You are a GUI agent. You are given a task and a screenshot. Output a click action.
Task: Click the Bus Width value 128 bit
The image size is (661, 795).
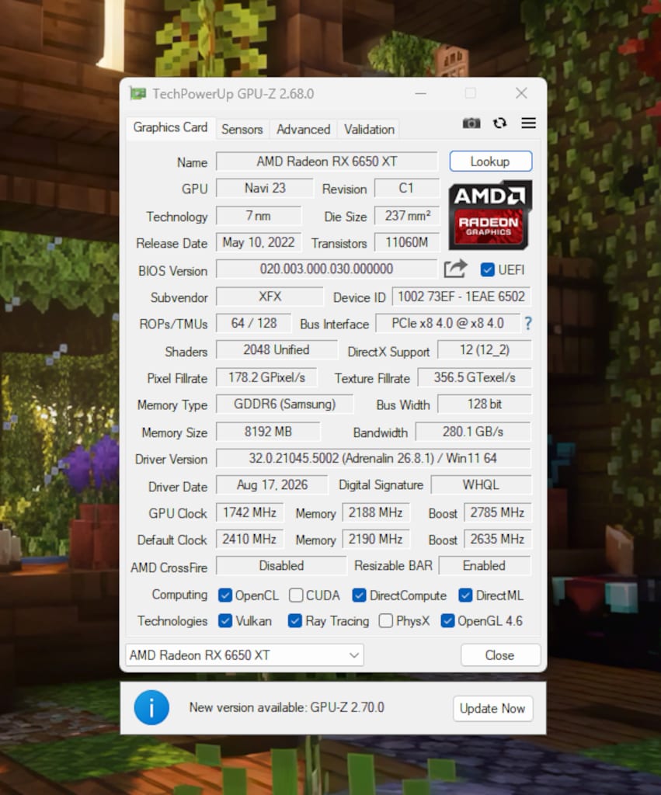click(485, 404)
